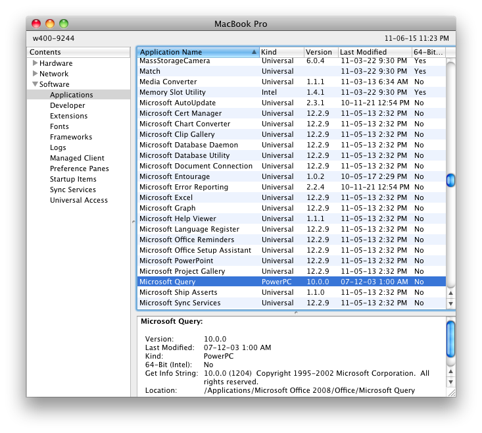The height and width of the screenshot is (433, 482).
Task: Click the application list scrollbar thumb
Action: pos(450,180)
